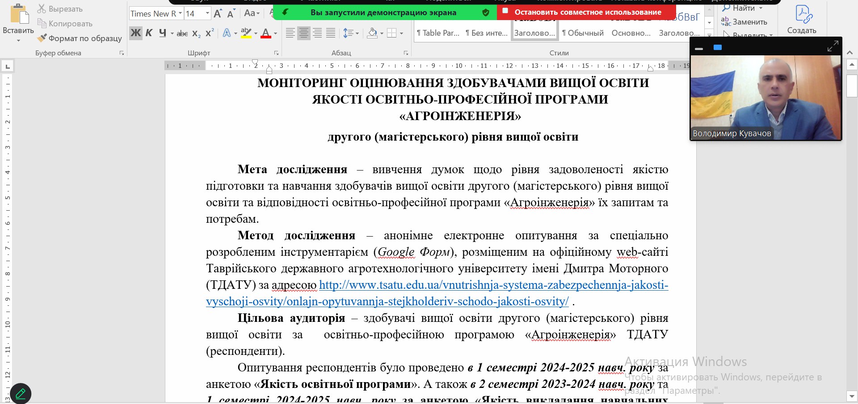Increase font size with the large A button
Viewport: 858px width, 404px height.
click(218, 13)
